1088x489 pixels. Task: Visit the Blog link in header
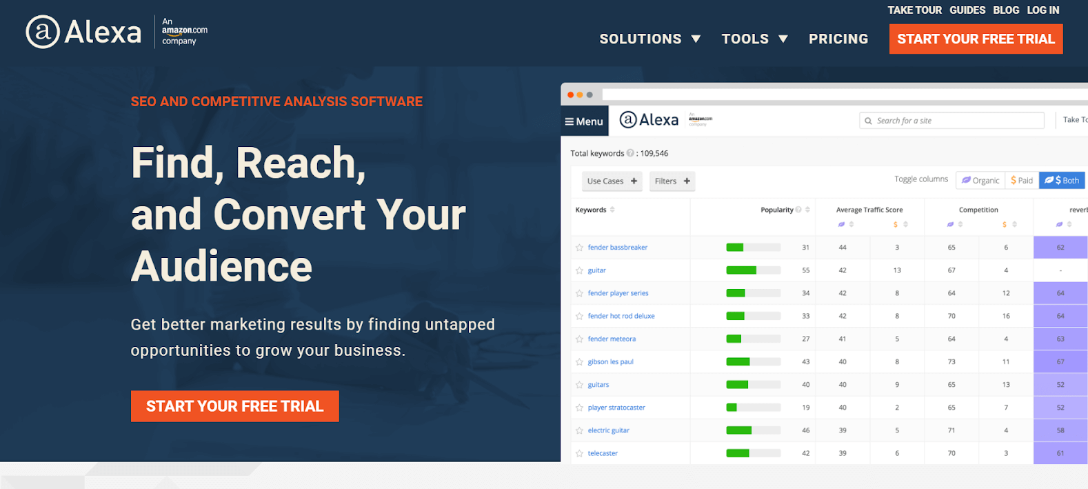[x=1006, y=10]
